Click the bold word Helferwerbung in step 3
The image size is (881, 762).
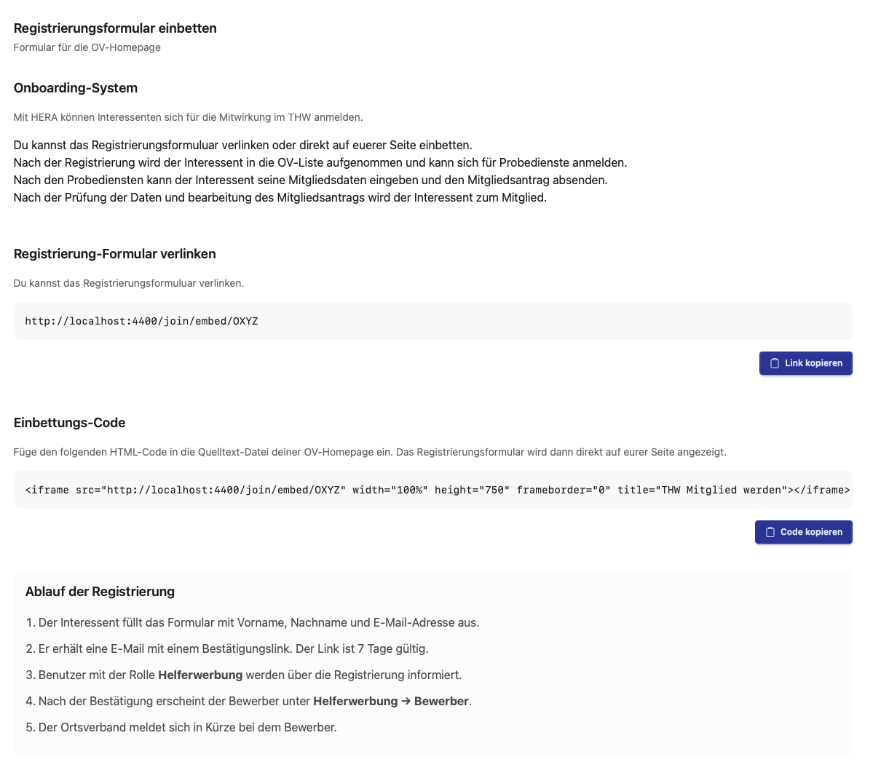pyautogui.click(x=200, y=675)
